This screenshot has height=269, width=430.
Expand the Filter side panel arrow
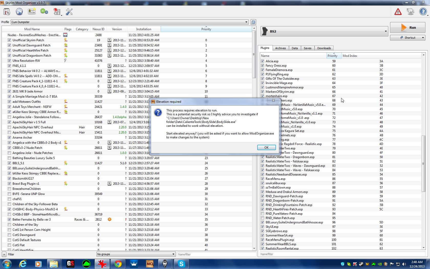[x=4, y=254]
